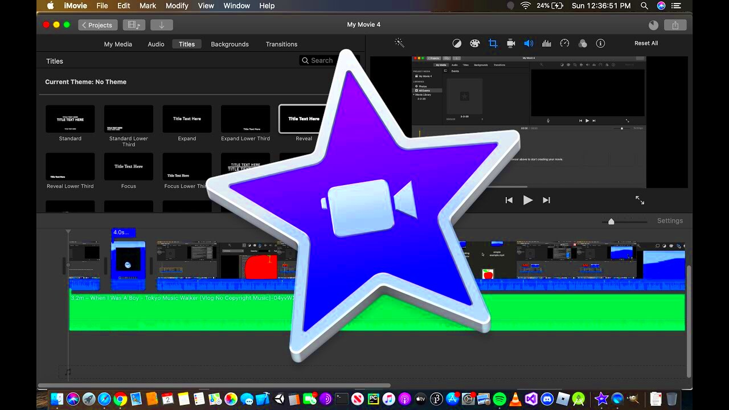729x410 pixels.
Task: Open the speed speedometer control
Action: [564, 43]
